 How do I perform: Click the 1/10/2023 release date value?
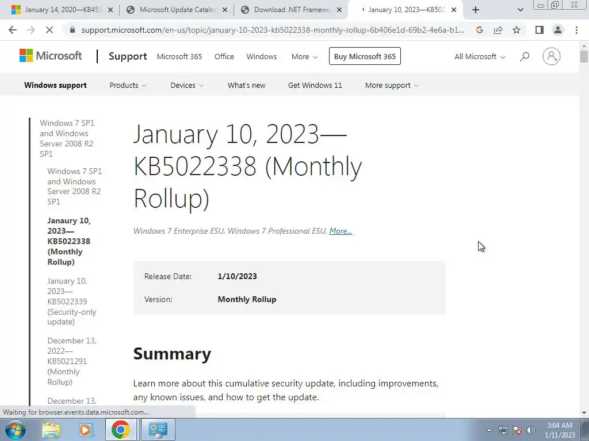pos(237,276)
